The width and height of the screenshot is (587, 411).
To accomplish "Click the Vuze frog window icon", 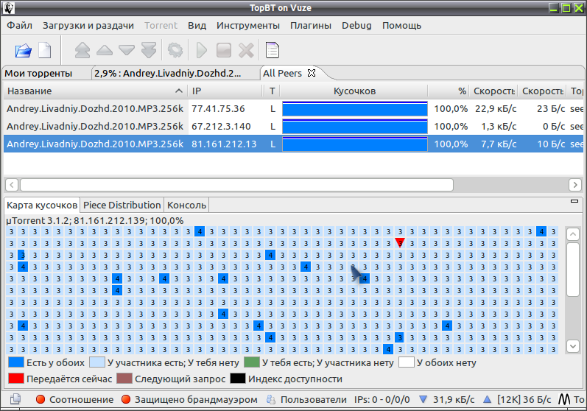I will [x=8, y=8].
